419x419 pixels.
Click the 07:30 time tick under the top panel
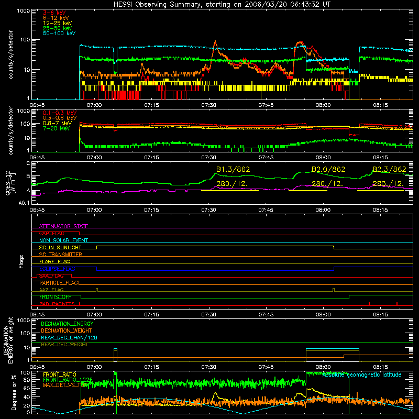tap(208, 105)
